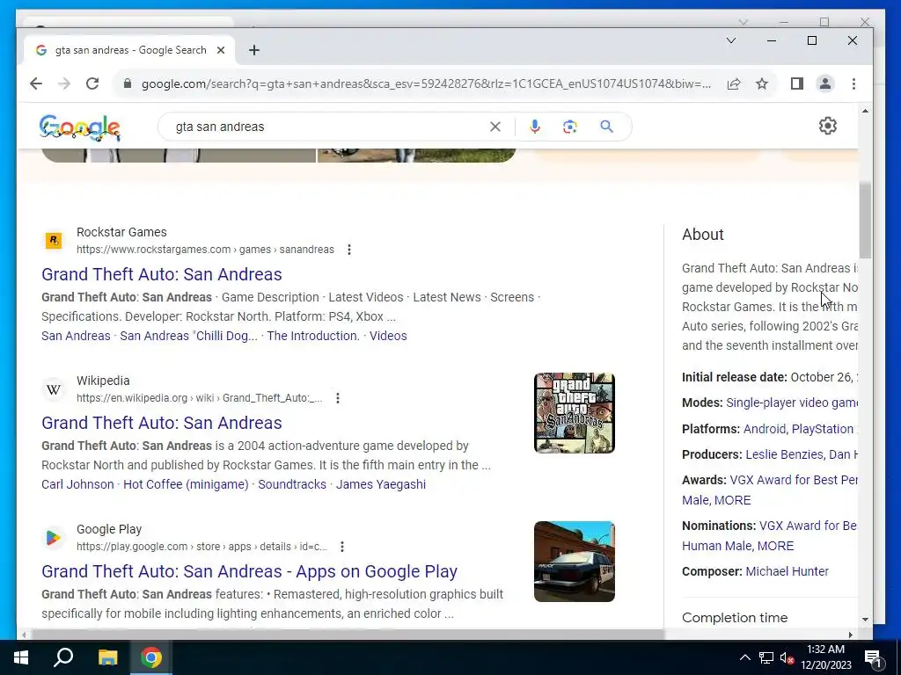Open the San Andreas 'Chilli Dog... sitelink

coord(188,336)
